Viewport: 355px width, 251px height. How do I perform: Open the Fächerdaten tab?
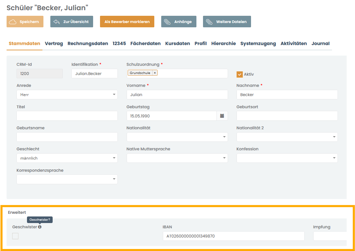click(x=145, y=43)
